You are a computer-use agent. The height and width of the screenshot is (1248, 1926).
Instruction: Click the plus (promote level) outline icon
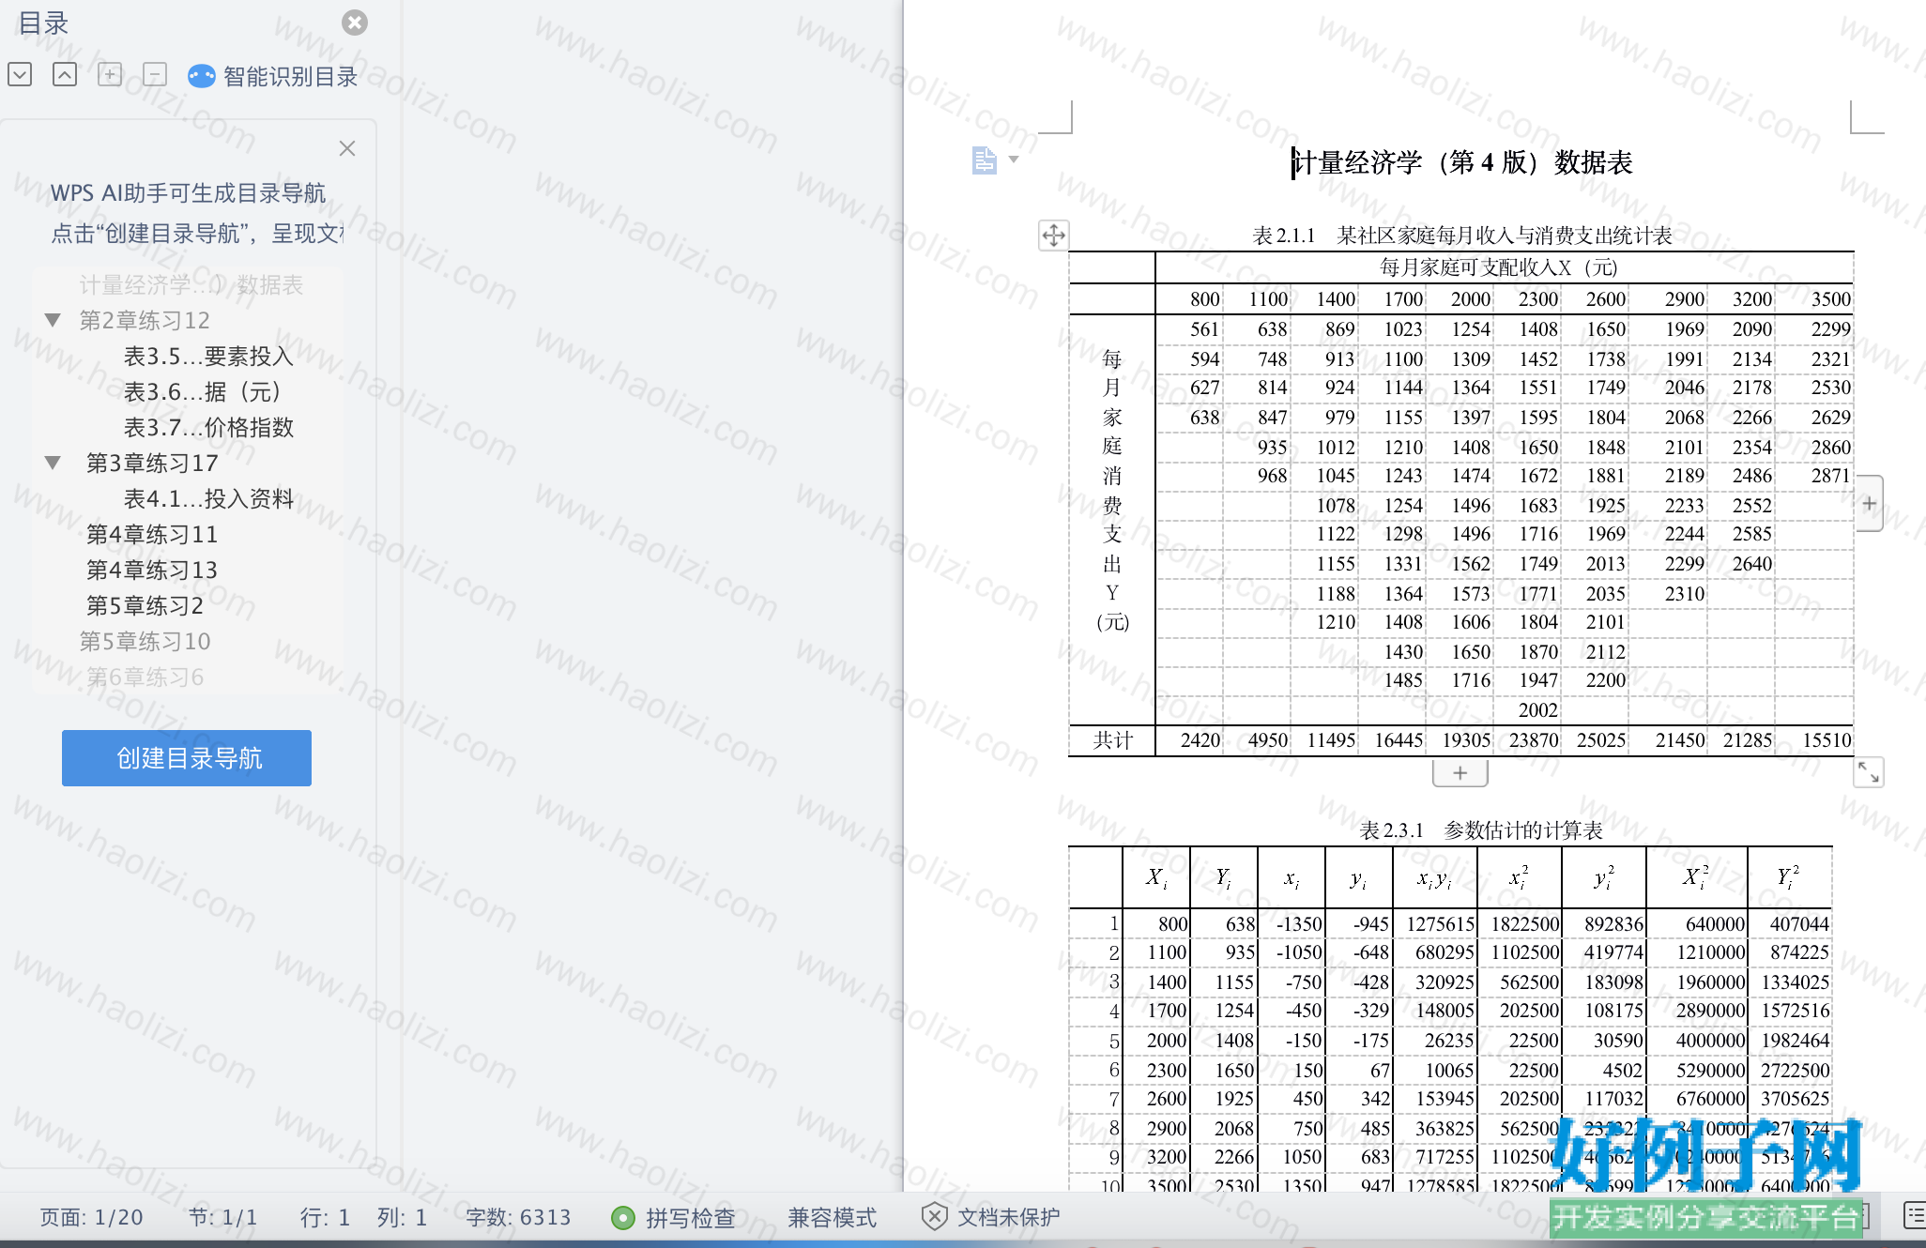[x=110, y=74]
